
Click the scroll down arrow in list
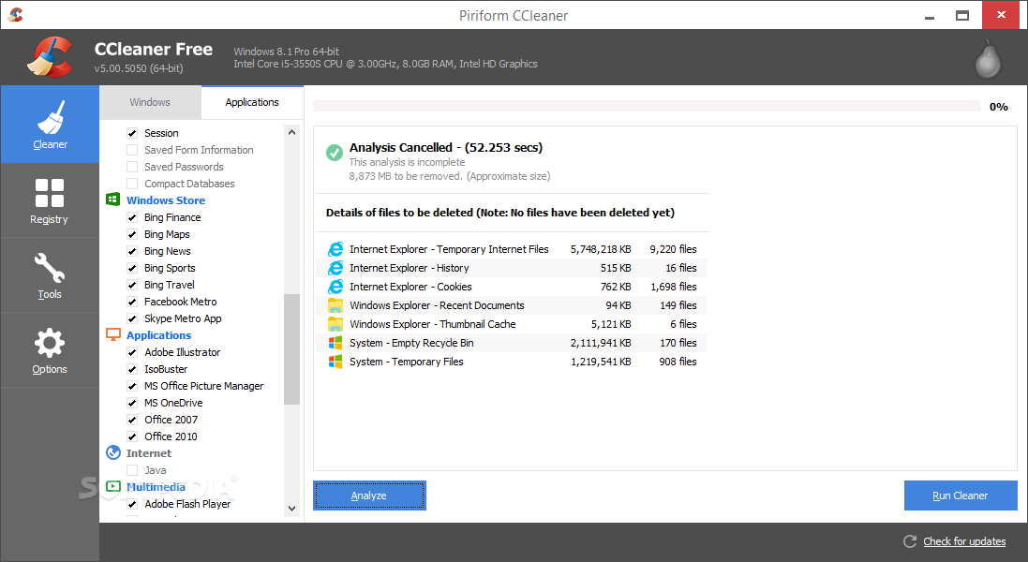tap(291, 509)
